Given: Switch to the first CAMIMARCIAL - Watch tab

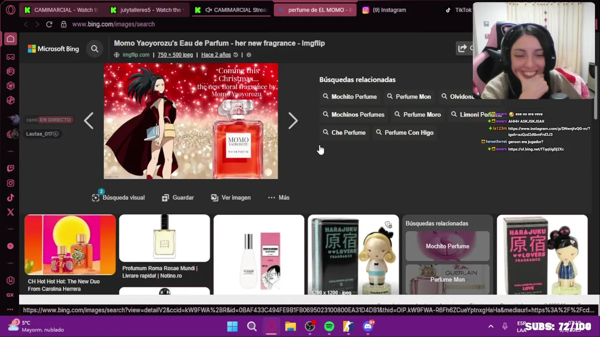Looking at the screenshot, I should pyautogui.click(x=61, y=10).
